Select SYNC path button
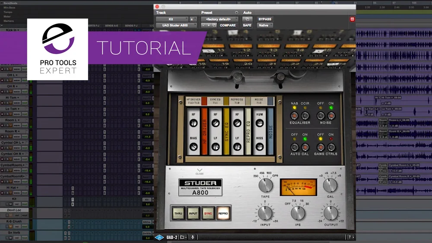The height and width of the screenshot is (243, 432). (x=208, y=213)
